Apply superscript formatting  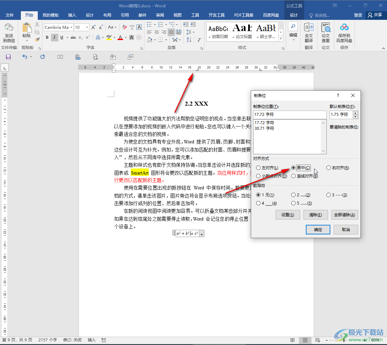point(87,37)
